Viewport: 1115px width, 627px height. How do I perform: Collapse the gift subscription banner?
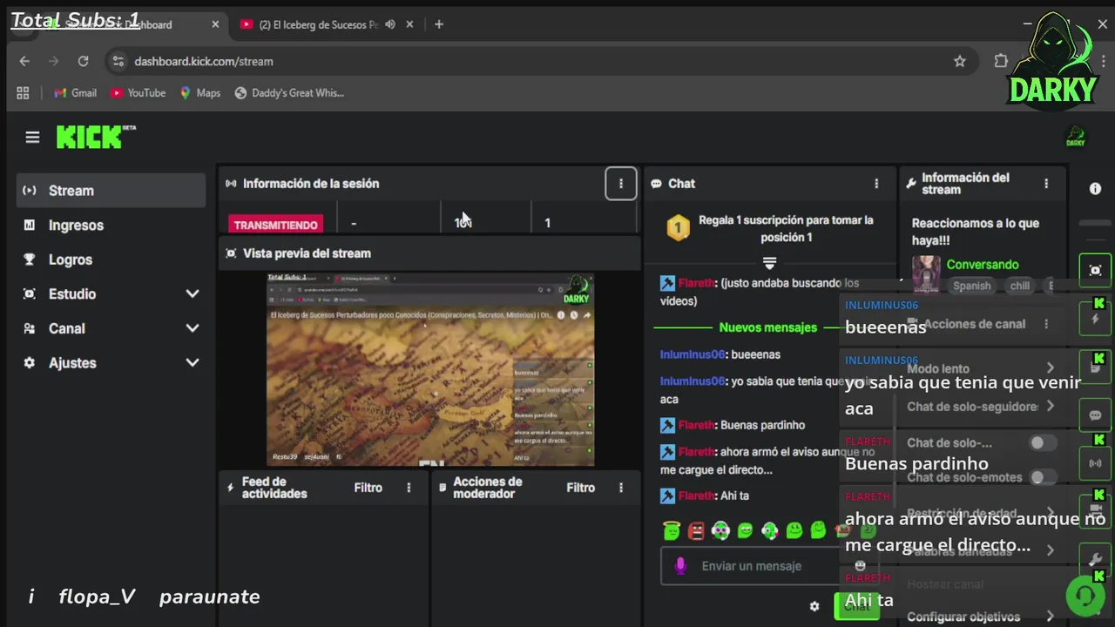tap(769, 262)
